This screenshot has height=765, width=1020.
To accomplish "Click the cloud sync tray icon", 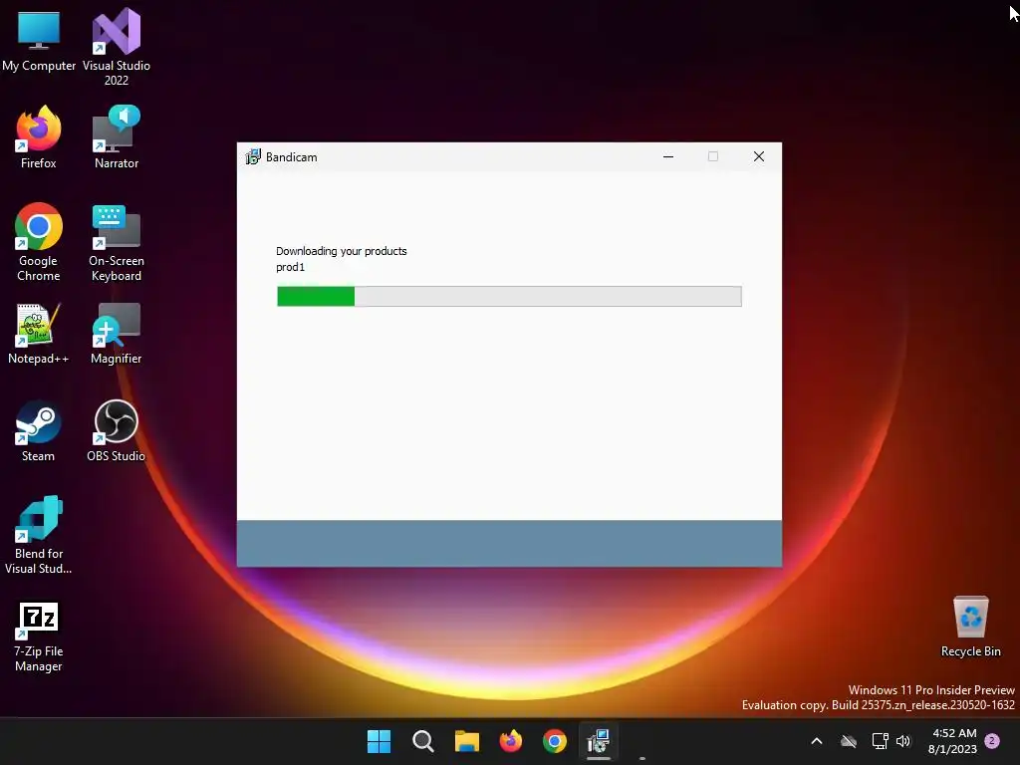I will (849, 741).
